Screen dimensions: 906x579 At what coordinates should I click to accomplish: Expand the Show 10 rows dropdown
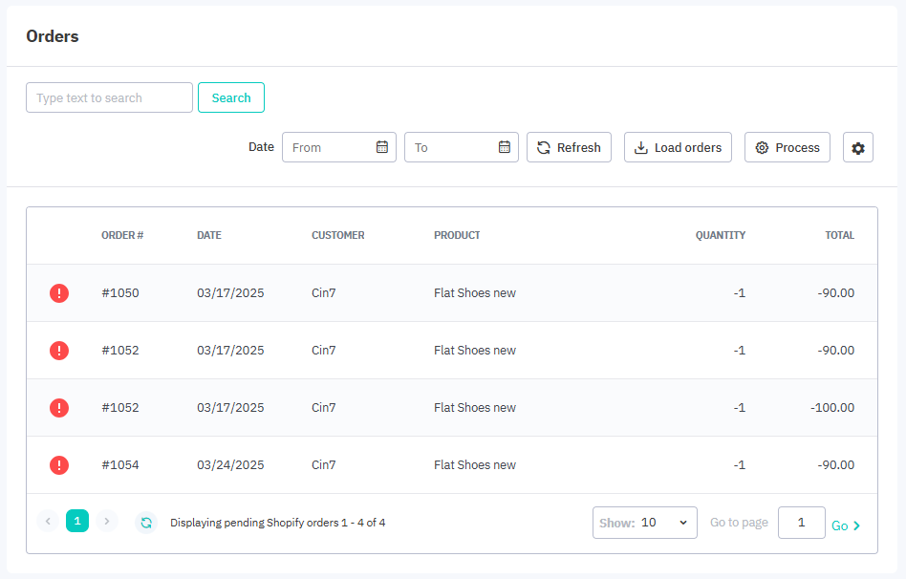pos(645,523)
